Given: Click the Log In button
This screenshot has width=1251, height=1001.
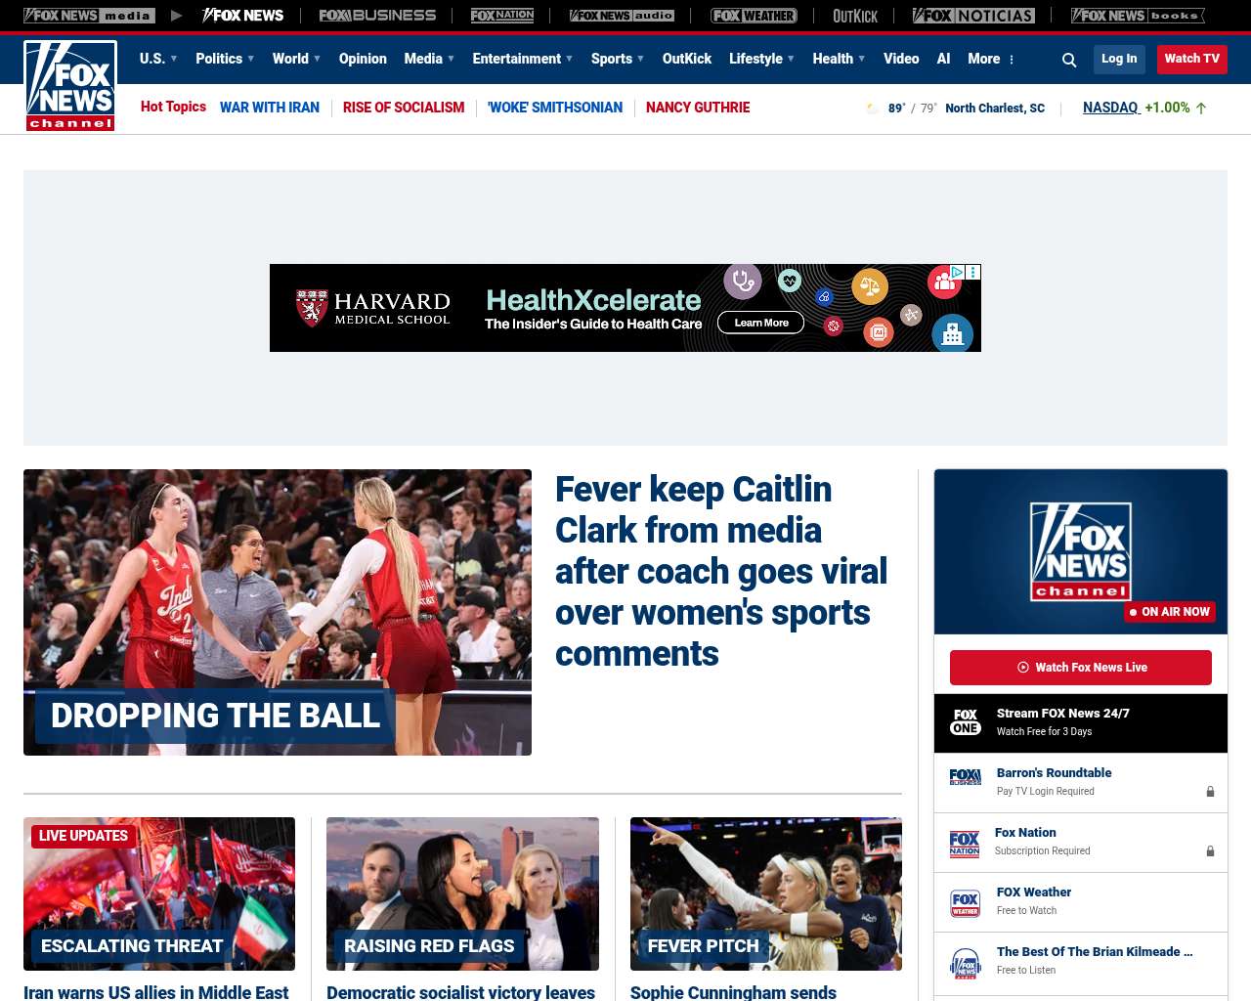Looking at the screenshot, I should 1119,59.
